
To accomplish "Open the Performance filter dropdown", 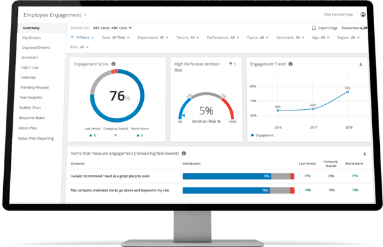I will click(x=223, y=37).
